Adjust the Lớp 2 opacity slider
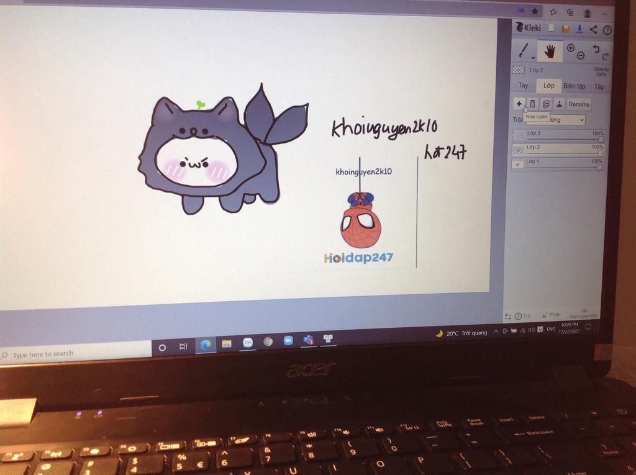The height and width of the screenshot is (475, 636). (600, 153)
